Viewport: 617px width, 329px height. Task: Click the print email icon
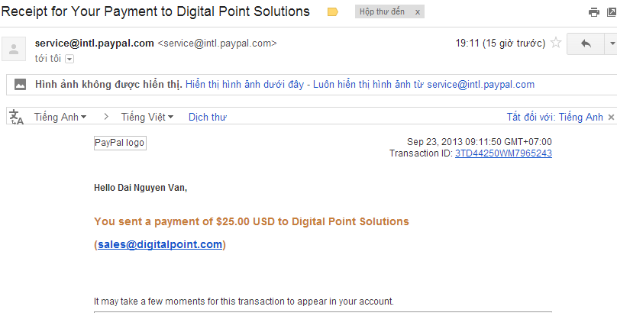click(x=594, y=12)
